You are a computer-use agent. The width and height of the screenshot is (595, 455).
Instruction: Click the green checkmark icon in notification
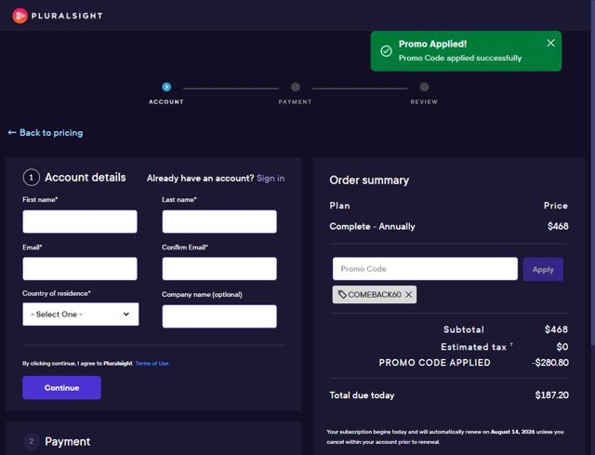click(386, 51)
